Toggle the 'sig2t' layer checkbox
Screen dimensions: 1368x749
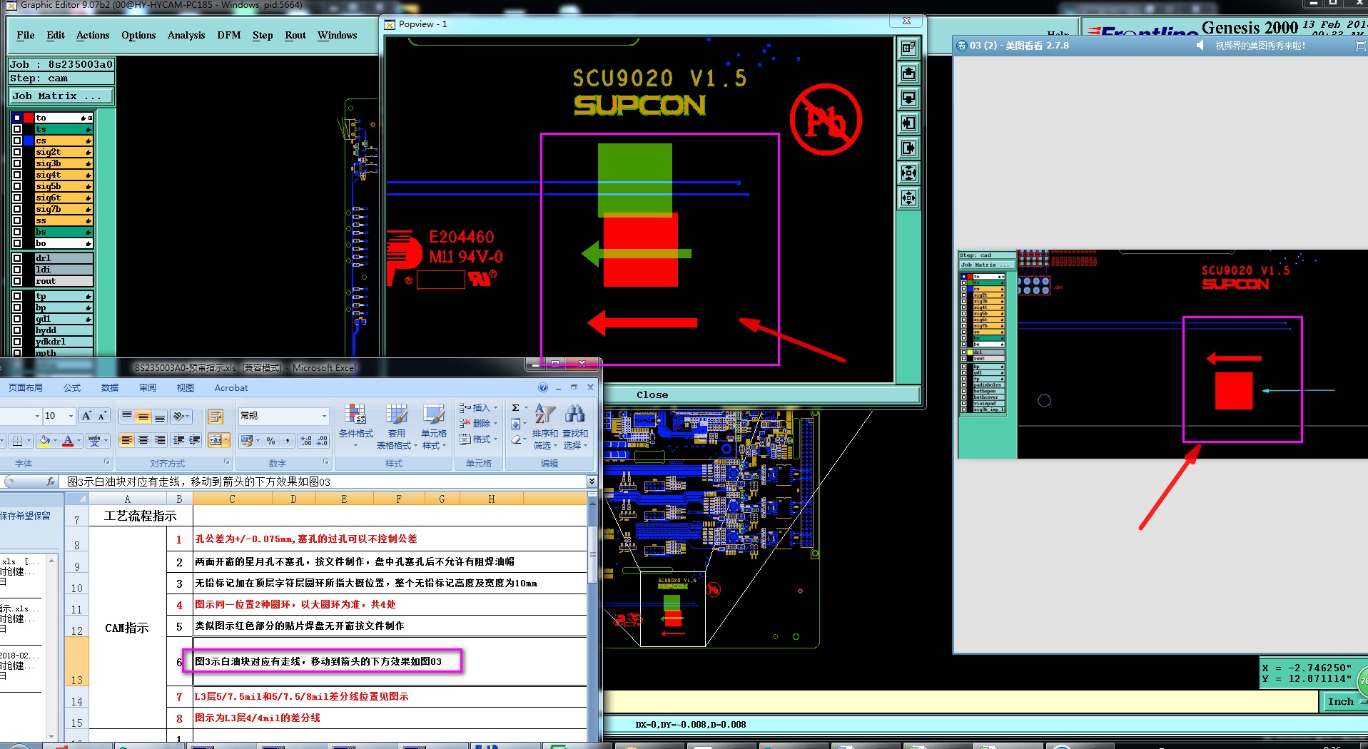(17, 152)
